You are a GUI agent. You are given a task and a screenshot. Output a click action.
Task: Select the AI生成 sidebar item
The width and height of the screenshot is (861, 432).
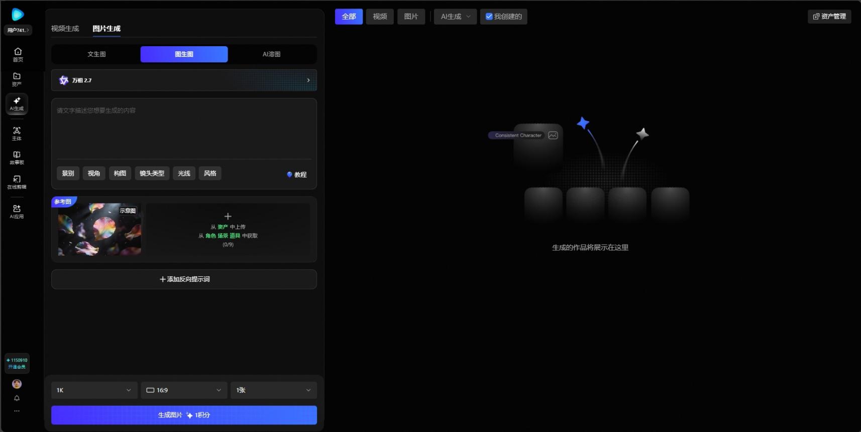(17, 103)
